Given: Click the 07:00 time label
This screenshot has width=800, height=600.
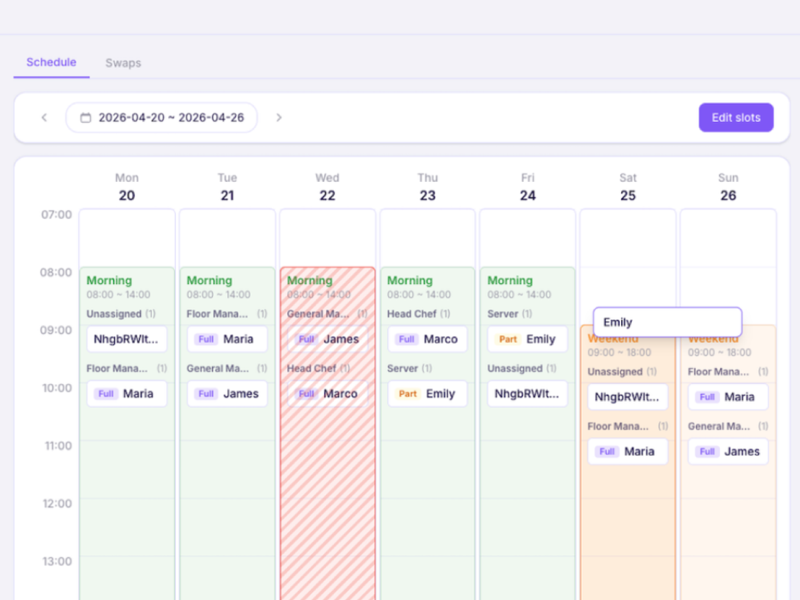Looking at the screenshot, I should pos(57,215).
